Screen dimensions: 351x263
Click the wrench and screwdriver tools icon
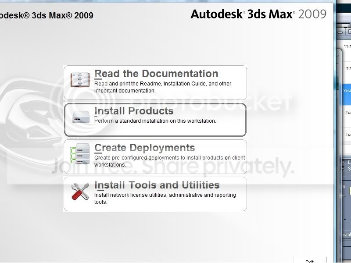pos(80,192)
